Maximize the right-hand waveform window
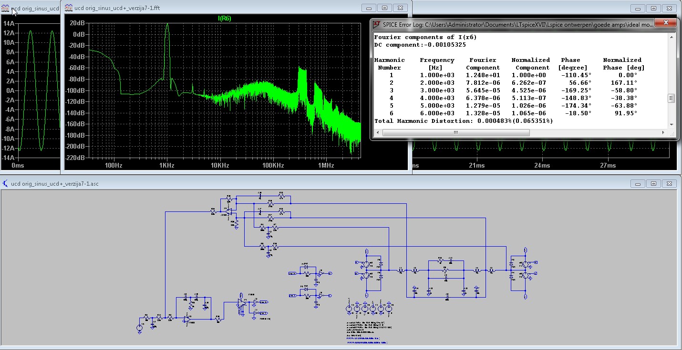Image resolution: width=682 pixels, height=350 pixels. 653,8
